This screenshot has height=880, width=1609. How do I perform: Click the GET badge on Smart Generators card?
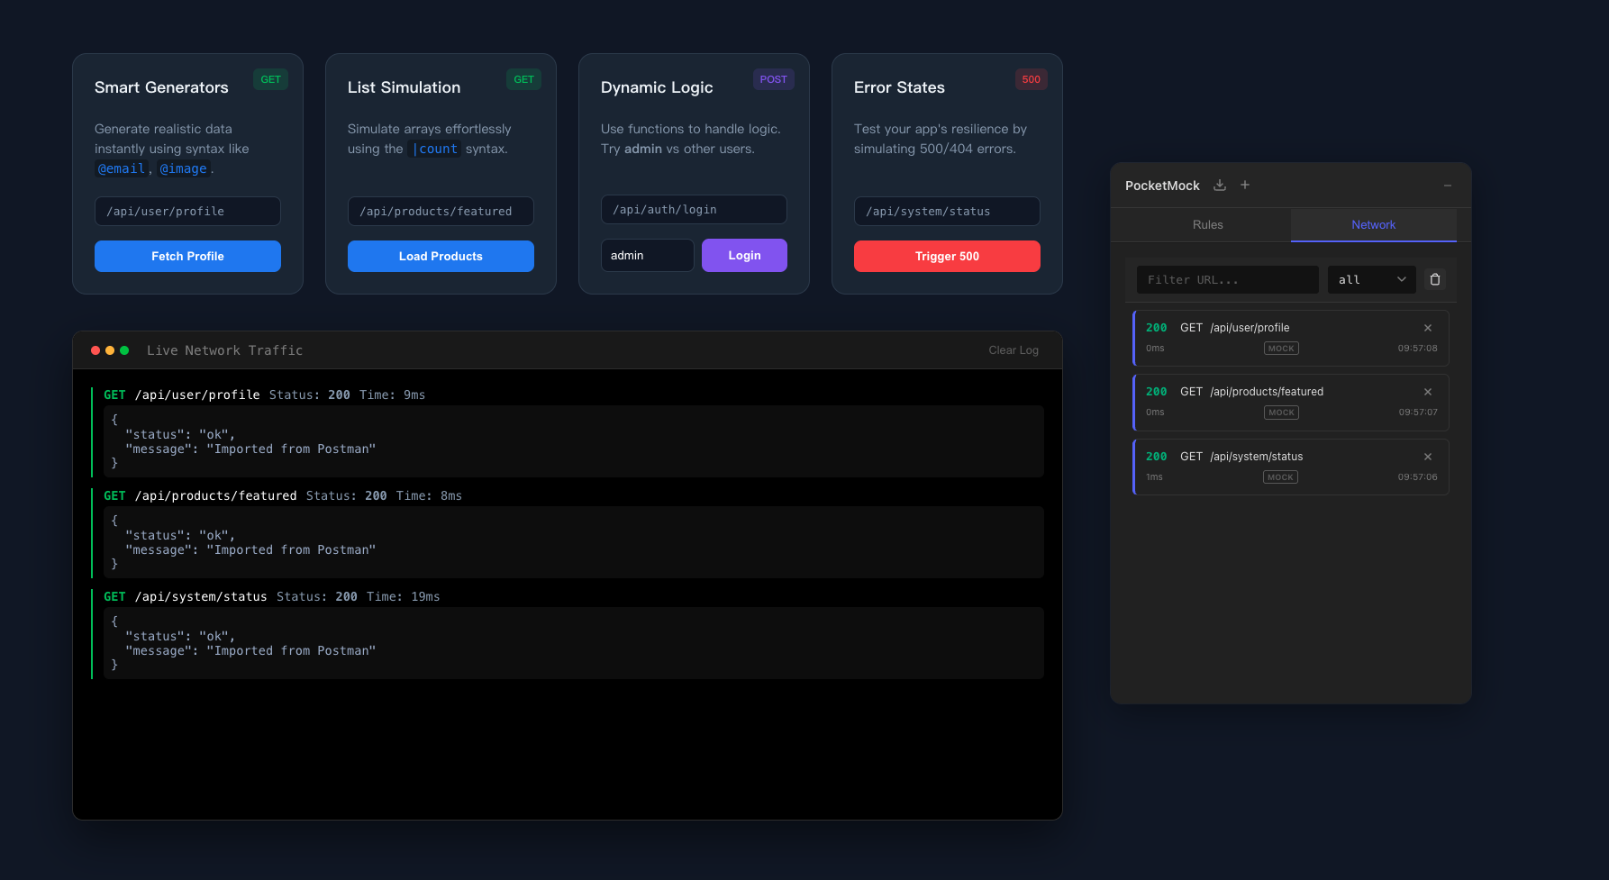(270, 79)
